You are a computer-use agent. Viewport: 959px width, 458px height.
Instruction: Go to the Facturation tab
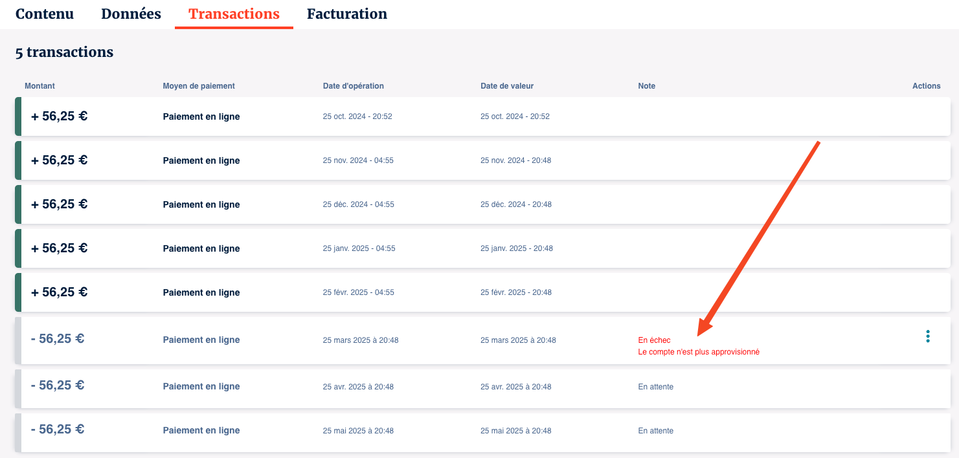(346, 14)
